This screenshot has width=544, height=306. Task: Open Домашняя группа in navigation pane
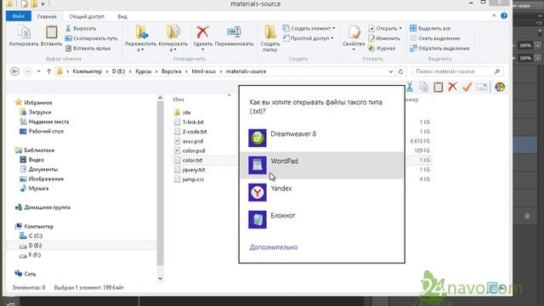click(43, 207)
